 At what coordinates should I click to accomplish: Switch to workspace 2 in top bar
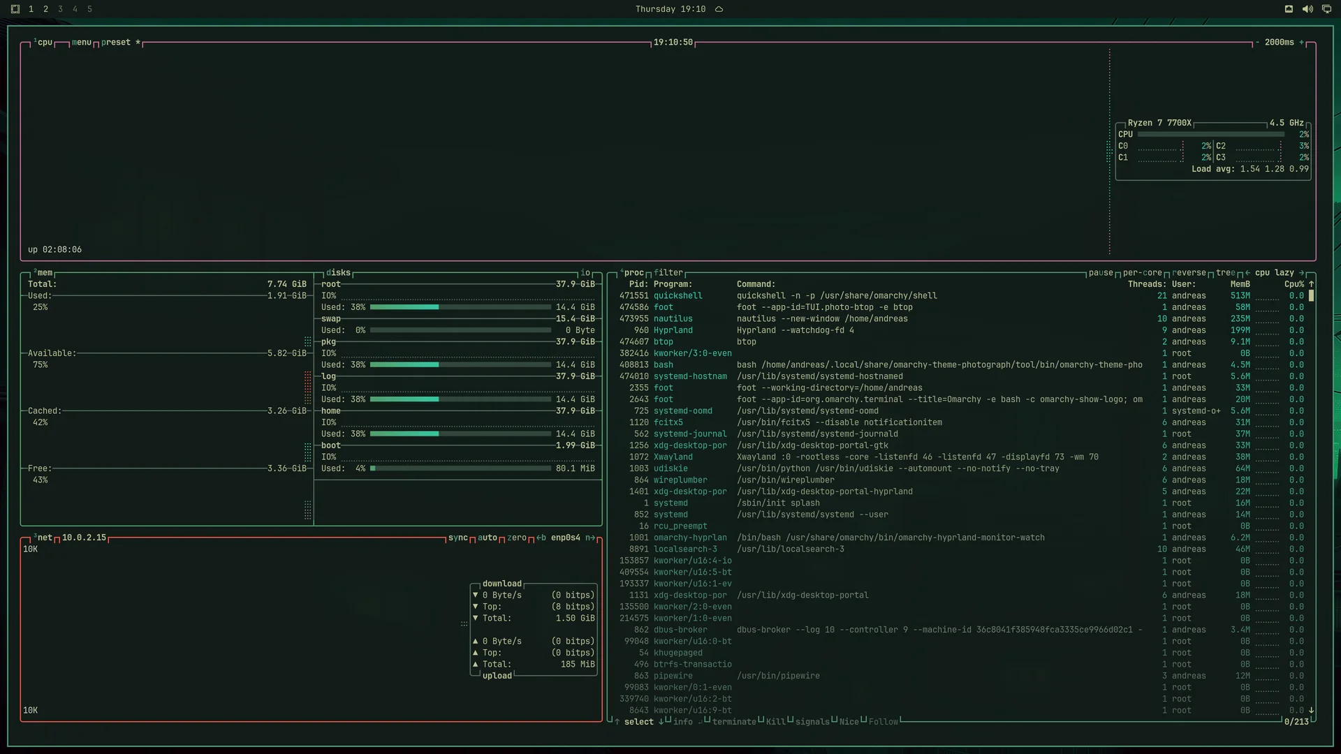point(45,9)
